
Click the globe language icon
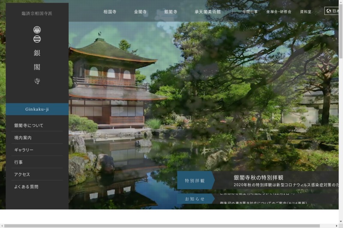(x=328, y=11)
